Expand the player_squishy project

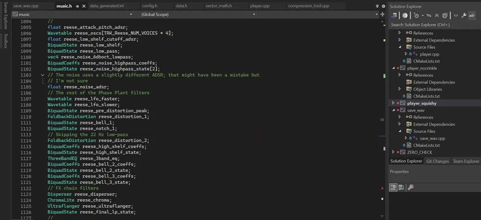tap(393, 103)
